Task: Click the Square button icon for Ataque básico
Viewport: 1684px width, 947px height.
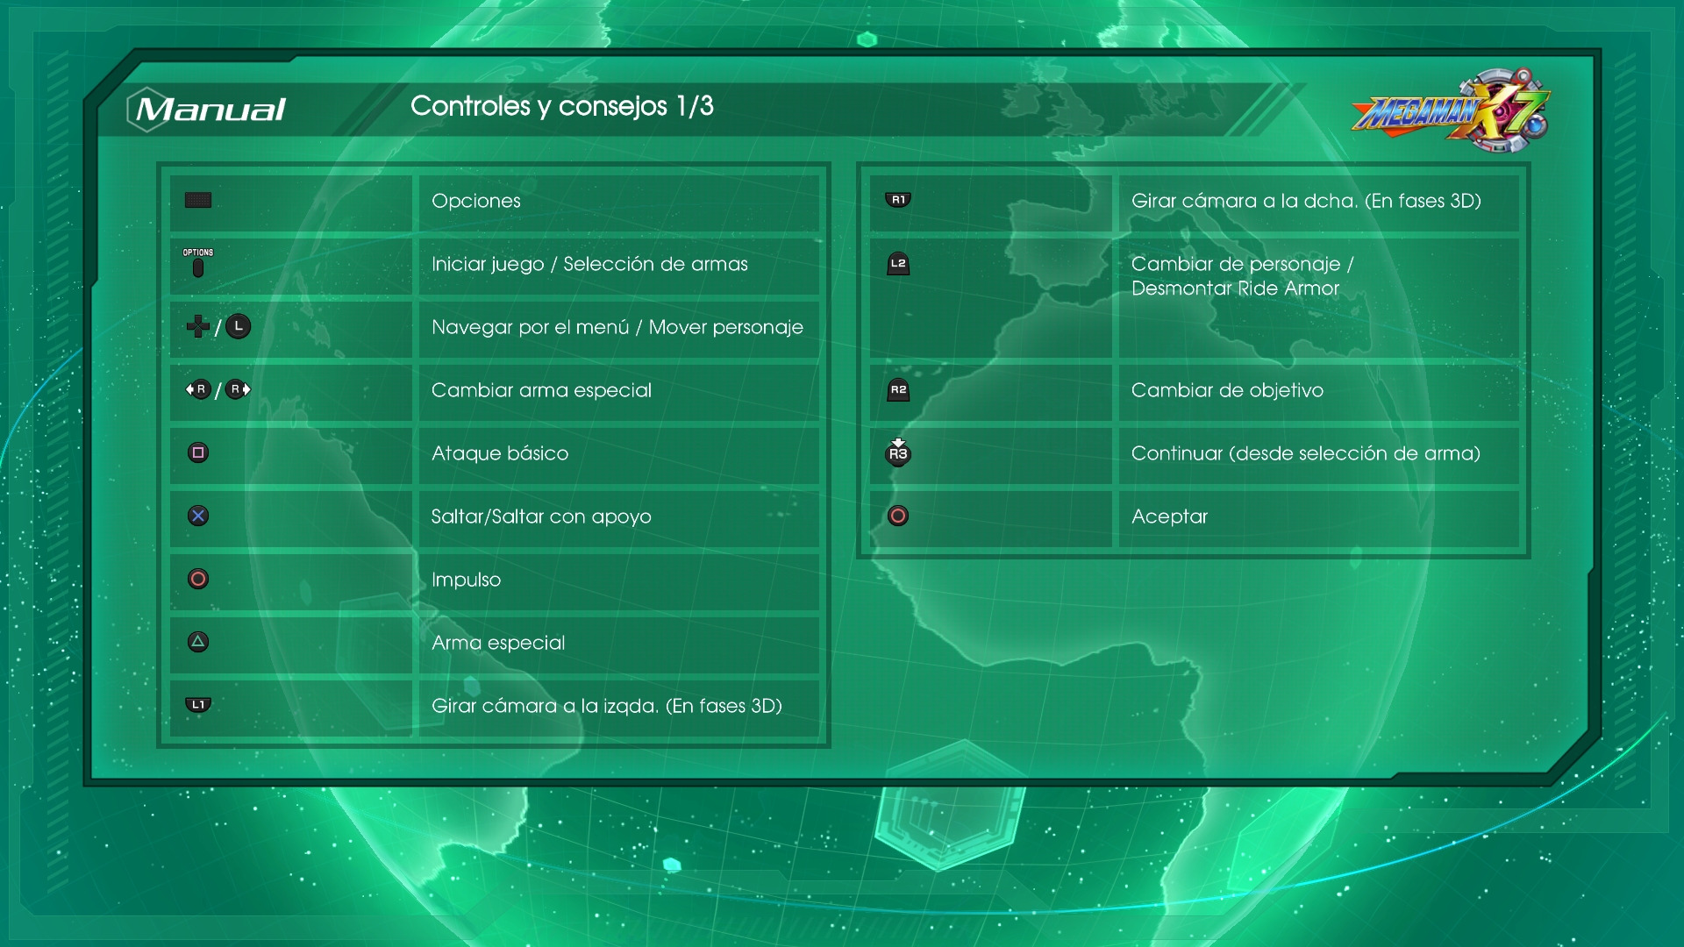Action: (x=198, y=452)
